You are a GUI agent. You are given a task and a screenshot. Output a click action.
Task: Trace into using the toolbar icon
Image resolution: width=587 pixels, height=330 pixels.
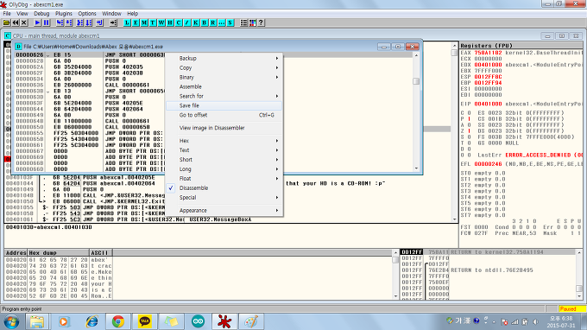tap(79, 22)
